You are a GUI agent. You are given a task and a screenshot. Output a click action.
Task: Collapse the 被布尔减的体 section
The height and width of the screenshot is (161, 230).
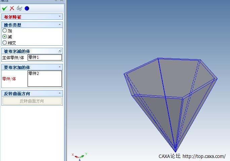point(60,51)
